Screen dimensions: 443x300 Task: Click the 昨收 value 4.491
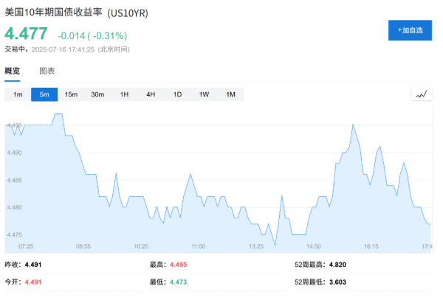tap(33, 265)
